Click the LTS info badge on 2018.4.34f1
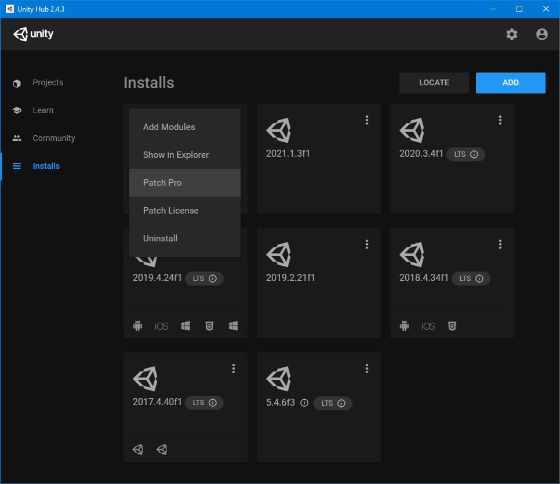Image resolution: width=560 pixels, height=484 pixels. 471,278
